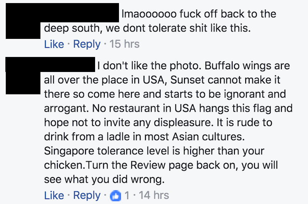Click the first commenter's blacked-out profile picture
The height and width of the screenshot is (204, 308).
(x=23, y=21)
